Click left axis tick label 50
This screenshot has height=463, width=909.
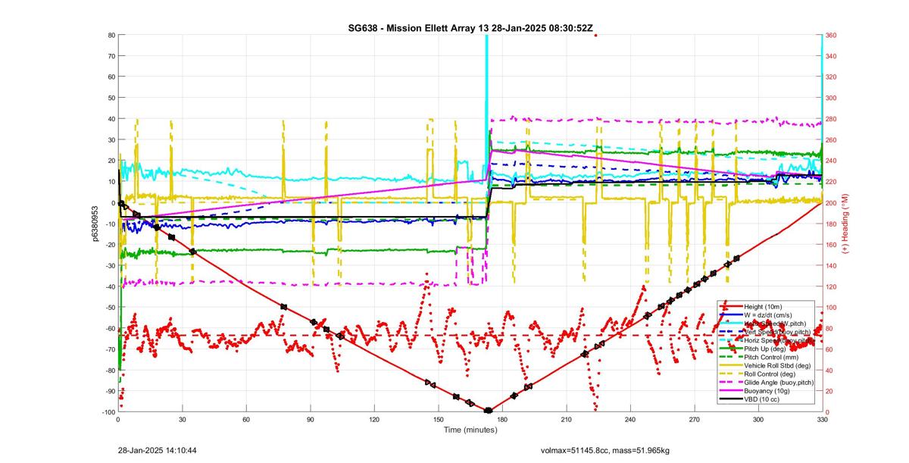coord(111,98)
